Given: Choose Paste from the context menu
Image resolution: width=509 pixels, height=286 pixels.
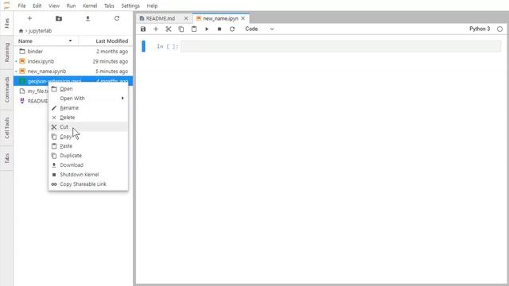Looking at the screenshot, I should (88, 146).
